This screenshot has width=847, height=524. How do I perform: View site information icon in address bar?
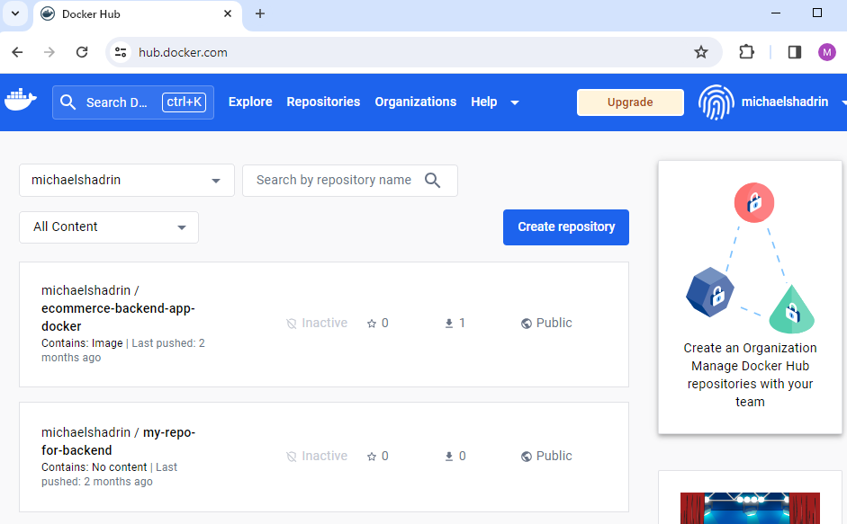(121, 52)
